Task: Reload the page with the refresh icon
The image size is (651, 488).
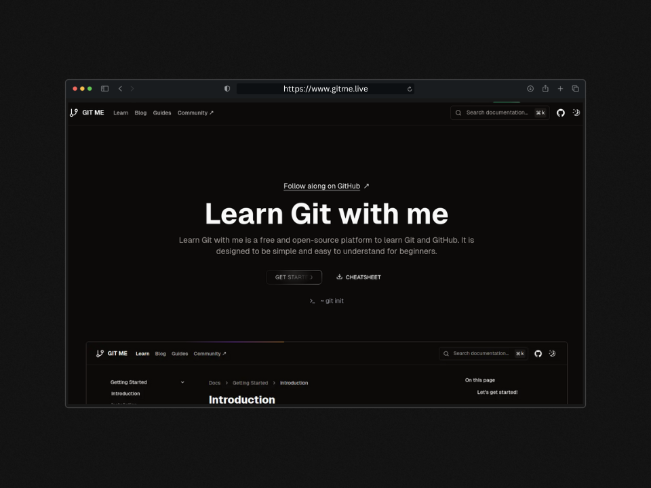Action: pyautogui.click(x=410, y=89)
